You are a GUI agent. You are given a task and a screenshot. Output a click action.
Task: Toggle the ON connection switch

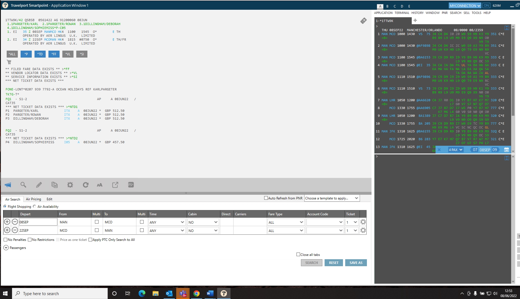tap(486, 6)
